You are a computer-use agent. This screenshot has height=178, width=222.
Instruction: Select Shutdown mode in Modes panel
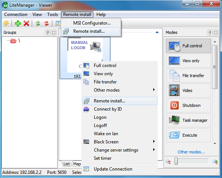188,105
